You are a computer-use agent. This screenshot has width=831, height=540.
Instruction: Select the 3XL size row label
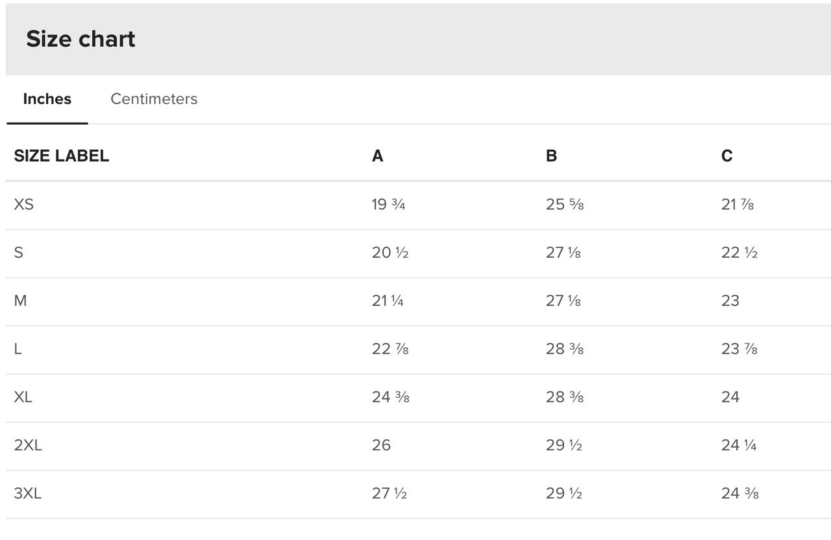28,493
